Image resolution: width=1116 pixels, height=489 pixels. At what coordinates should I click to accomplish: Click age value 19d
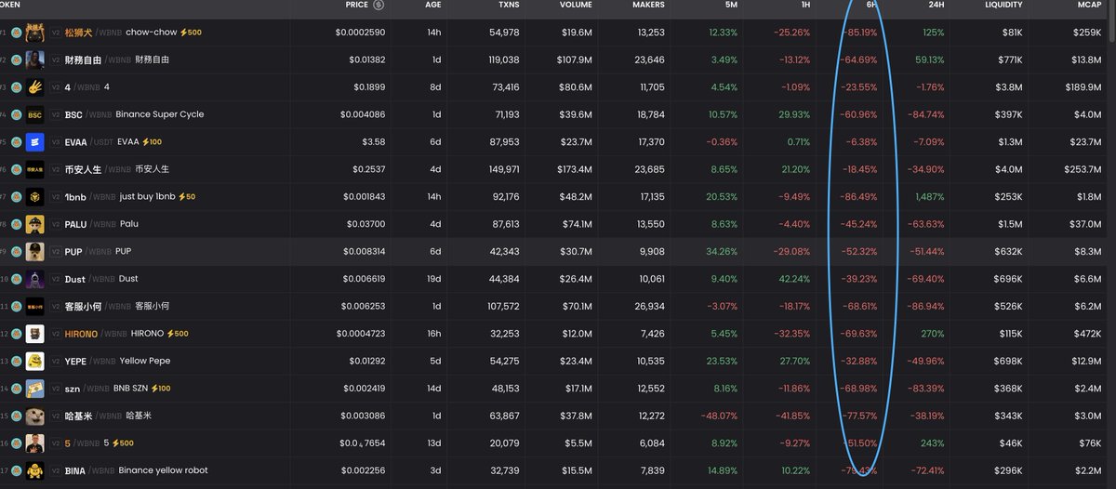(x=435, y=279)
